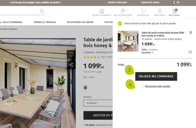Viewport: 196px width, 128px height.
Task: Open Activer la garantie icon
Action: click(102, 11)
